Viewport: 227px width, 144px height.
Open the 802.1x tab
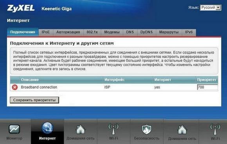pyautogui.click(x=92, y=32)
